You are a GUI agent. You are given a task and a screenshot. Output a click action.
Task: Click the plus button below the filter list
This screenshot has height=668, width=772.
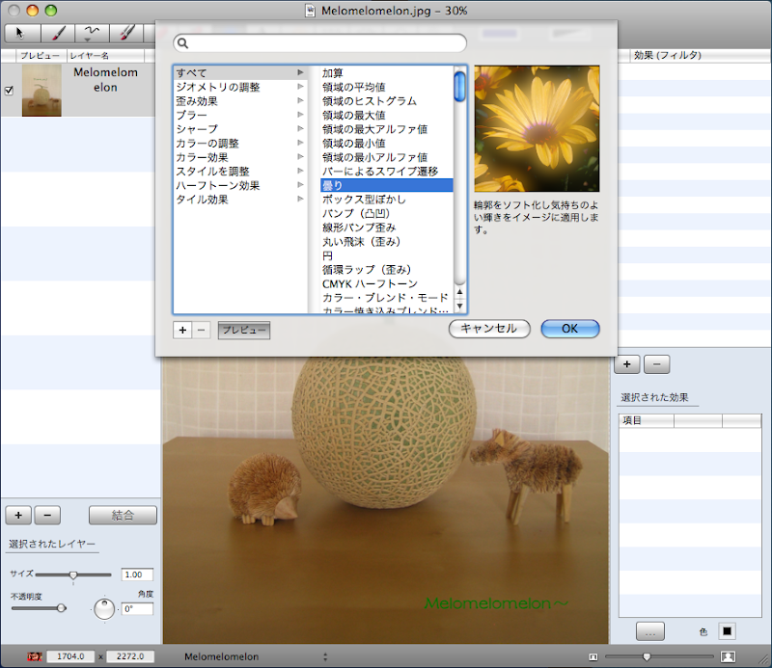pyautogui.click(x=182, y=330)
